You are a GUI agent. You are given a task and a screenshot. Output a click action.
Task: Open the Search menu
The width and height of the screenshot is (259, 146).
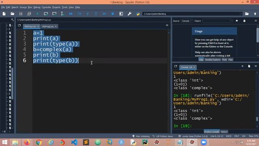(x=15, y=7)
